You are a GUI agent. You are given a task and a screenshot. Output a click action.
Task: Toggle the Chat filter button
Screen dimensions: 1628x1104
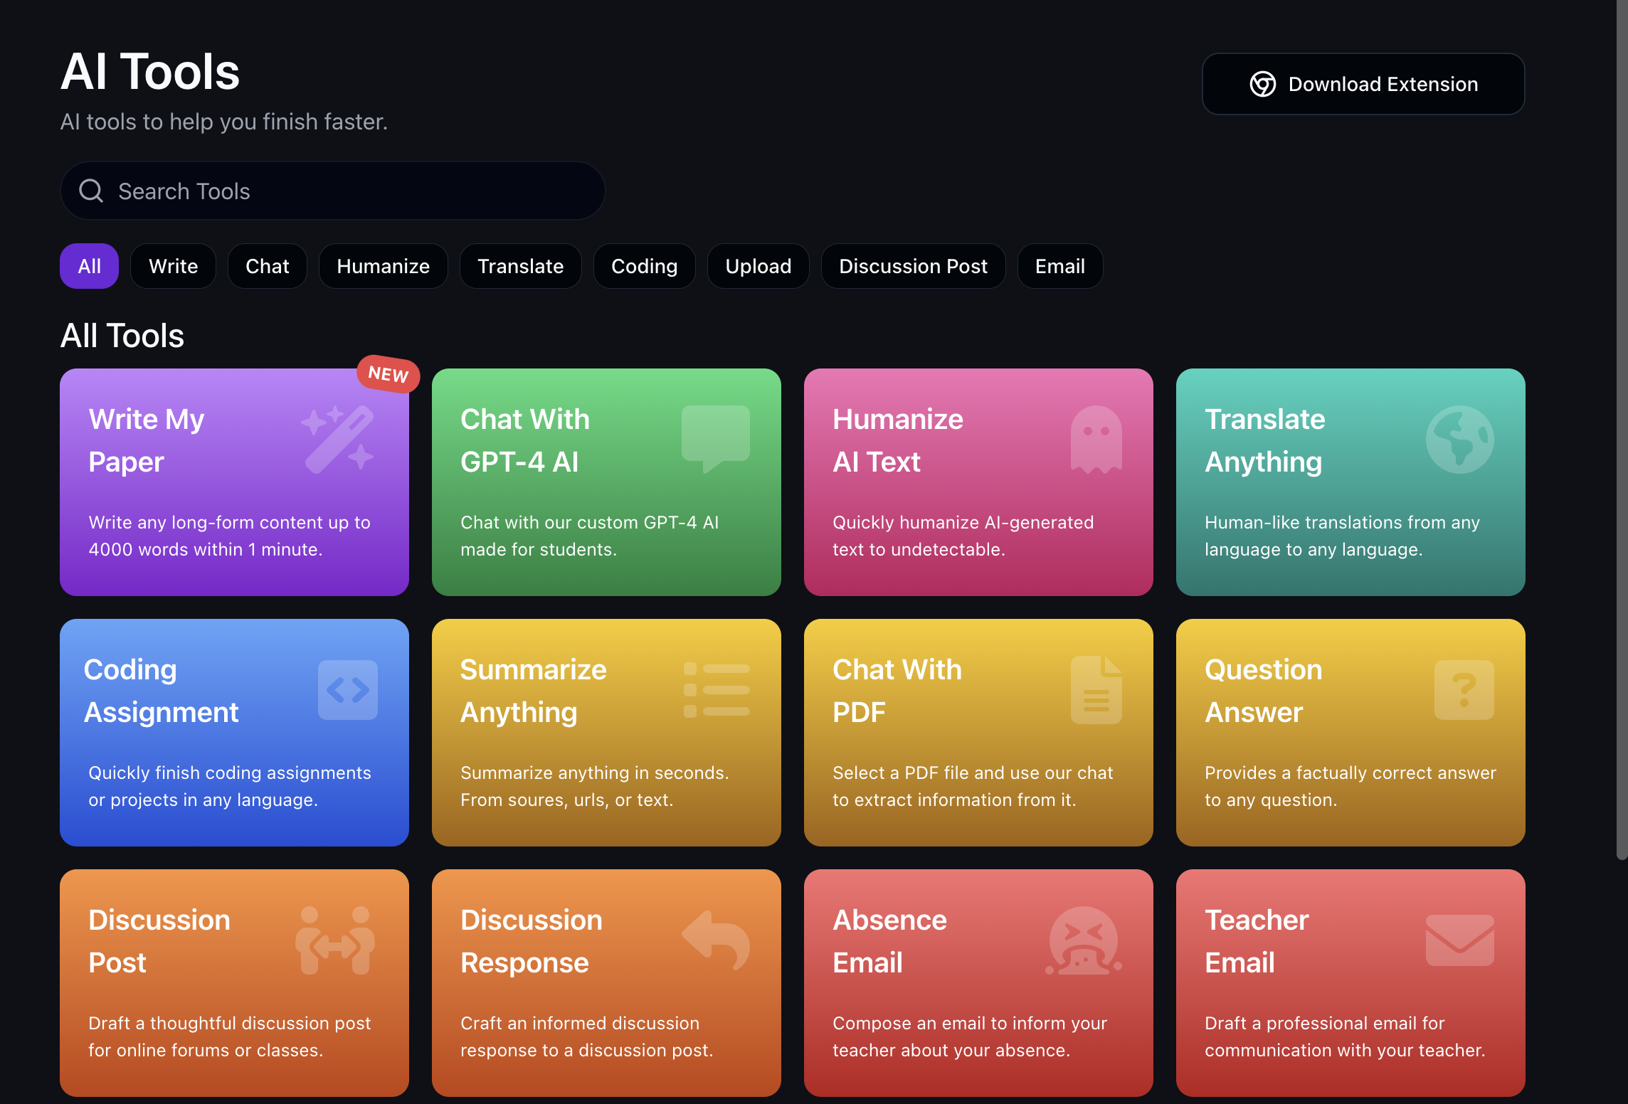tap(266, 265)
